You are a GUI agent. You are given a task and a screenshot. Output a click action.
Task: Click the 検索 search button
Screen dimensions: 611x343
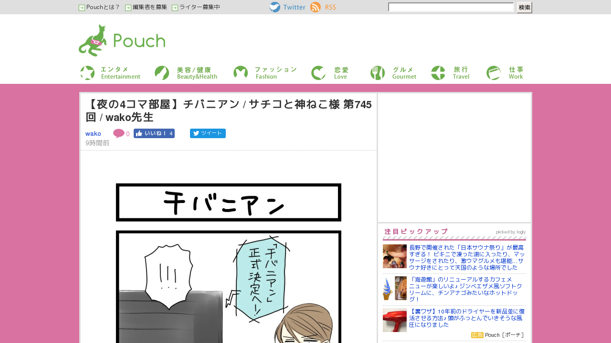point(524,8)
